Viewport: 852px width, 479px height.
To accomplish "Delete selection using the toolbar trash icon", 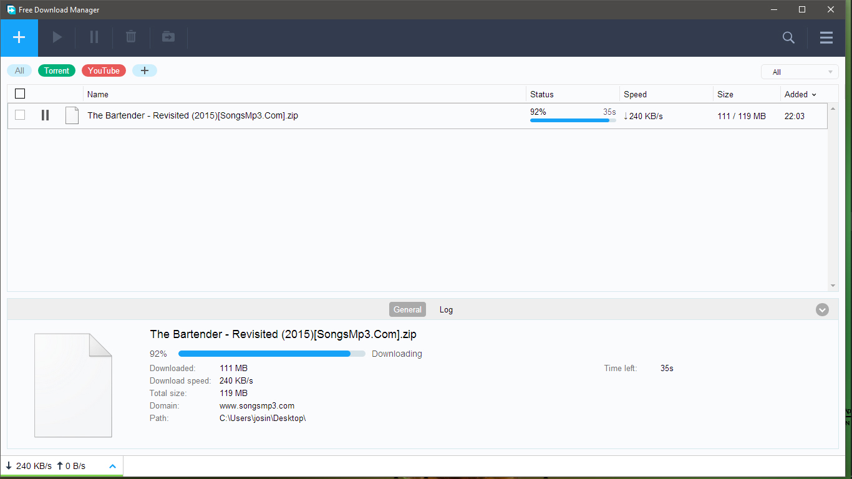I will click(131, 37).
